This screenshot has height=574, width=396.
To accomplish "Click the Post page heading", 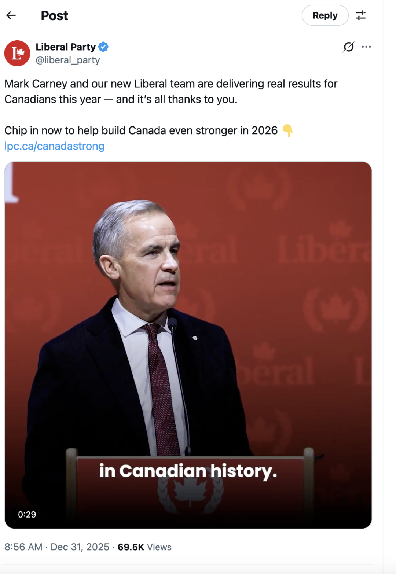I will coord(55,15).
